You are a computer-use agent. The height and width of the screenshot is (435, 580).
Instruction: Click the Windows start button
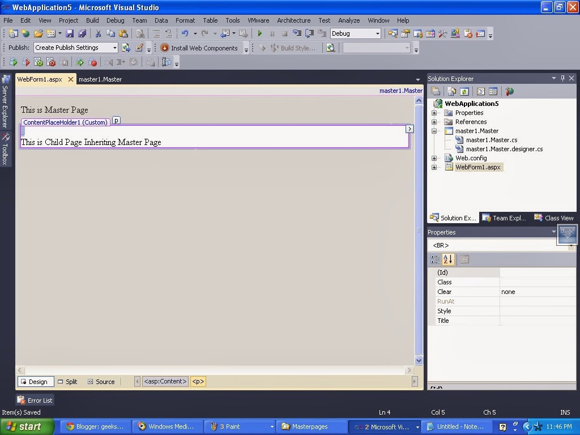(27, 427)
